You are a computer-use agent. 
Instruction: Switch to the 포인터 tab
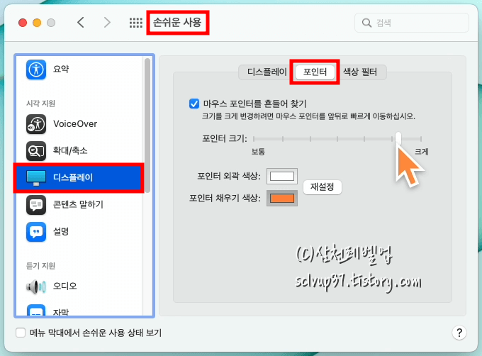pos(315,72)
